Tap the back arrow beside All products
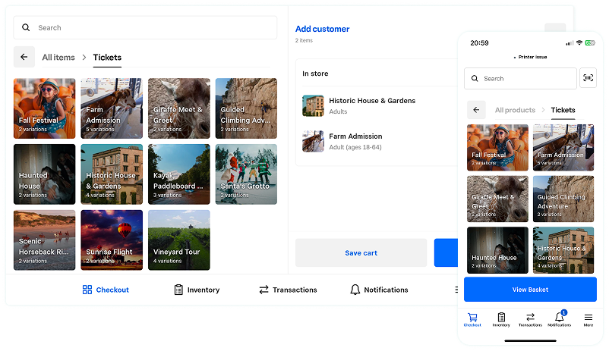The image size is (609, 351). [x=476, y=110]
